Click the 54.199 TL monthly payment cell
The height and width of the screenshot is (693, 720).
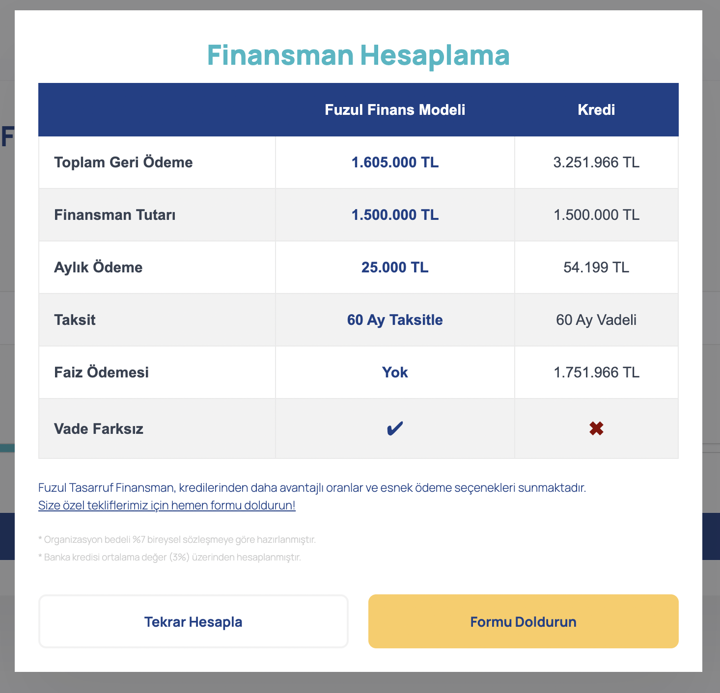(596, 267)
